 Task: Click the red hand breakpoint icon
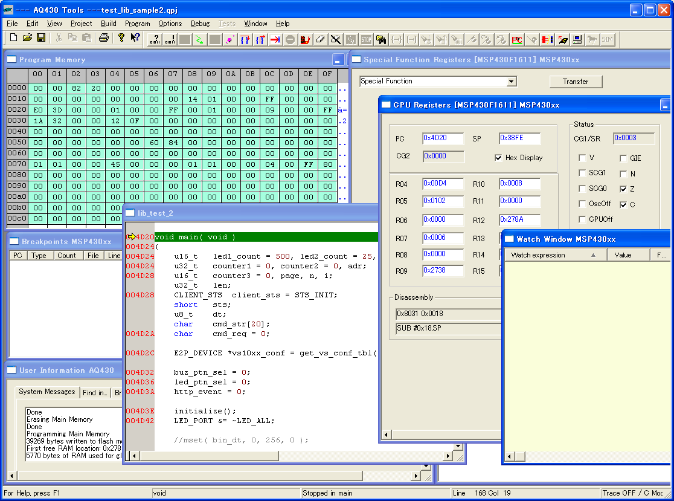(305, 39)
